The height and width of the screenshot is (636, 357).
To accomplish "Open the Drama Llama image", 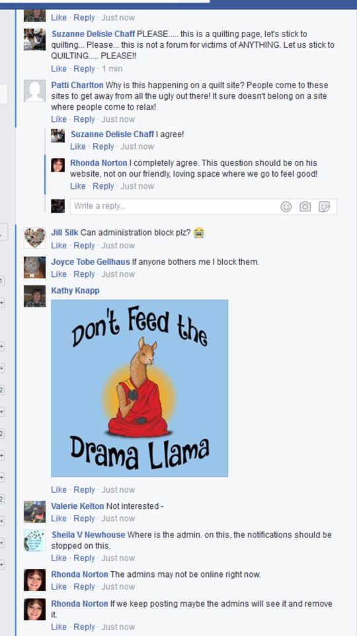I will point(139,388).
